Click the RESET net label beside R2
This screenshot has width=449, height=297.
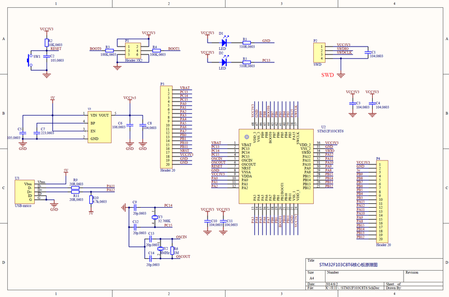[56, 49]
